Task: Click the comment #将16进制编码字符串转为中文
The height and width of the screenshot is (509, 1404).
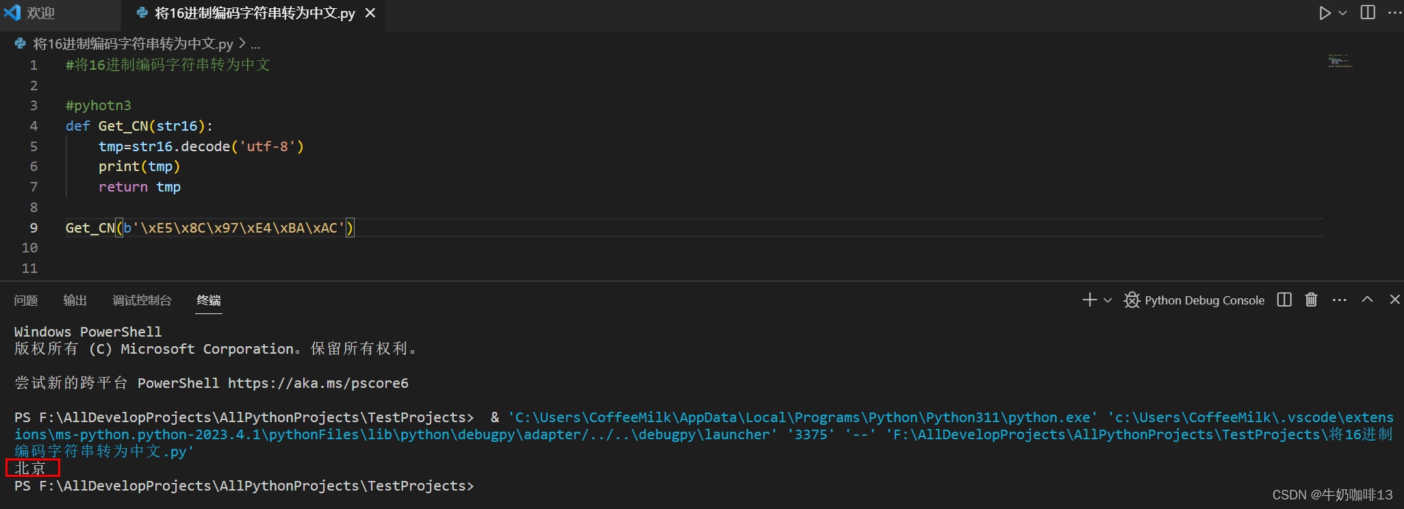Action: coord(168,64)
